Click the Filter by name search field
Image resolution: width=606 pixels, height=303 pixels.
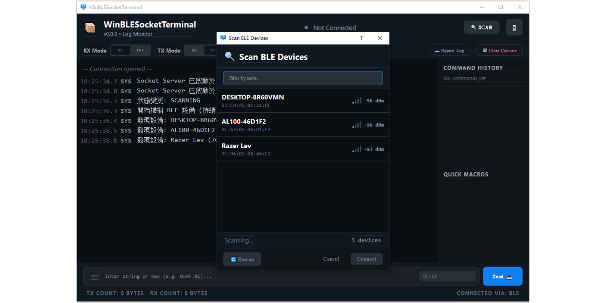(303, 78)
